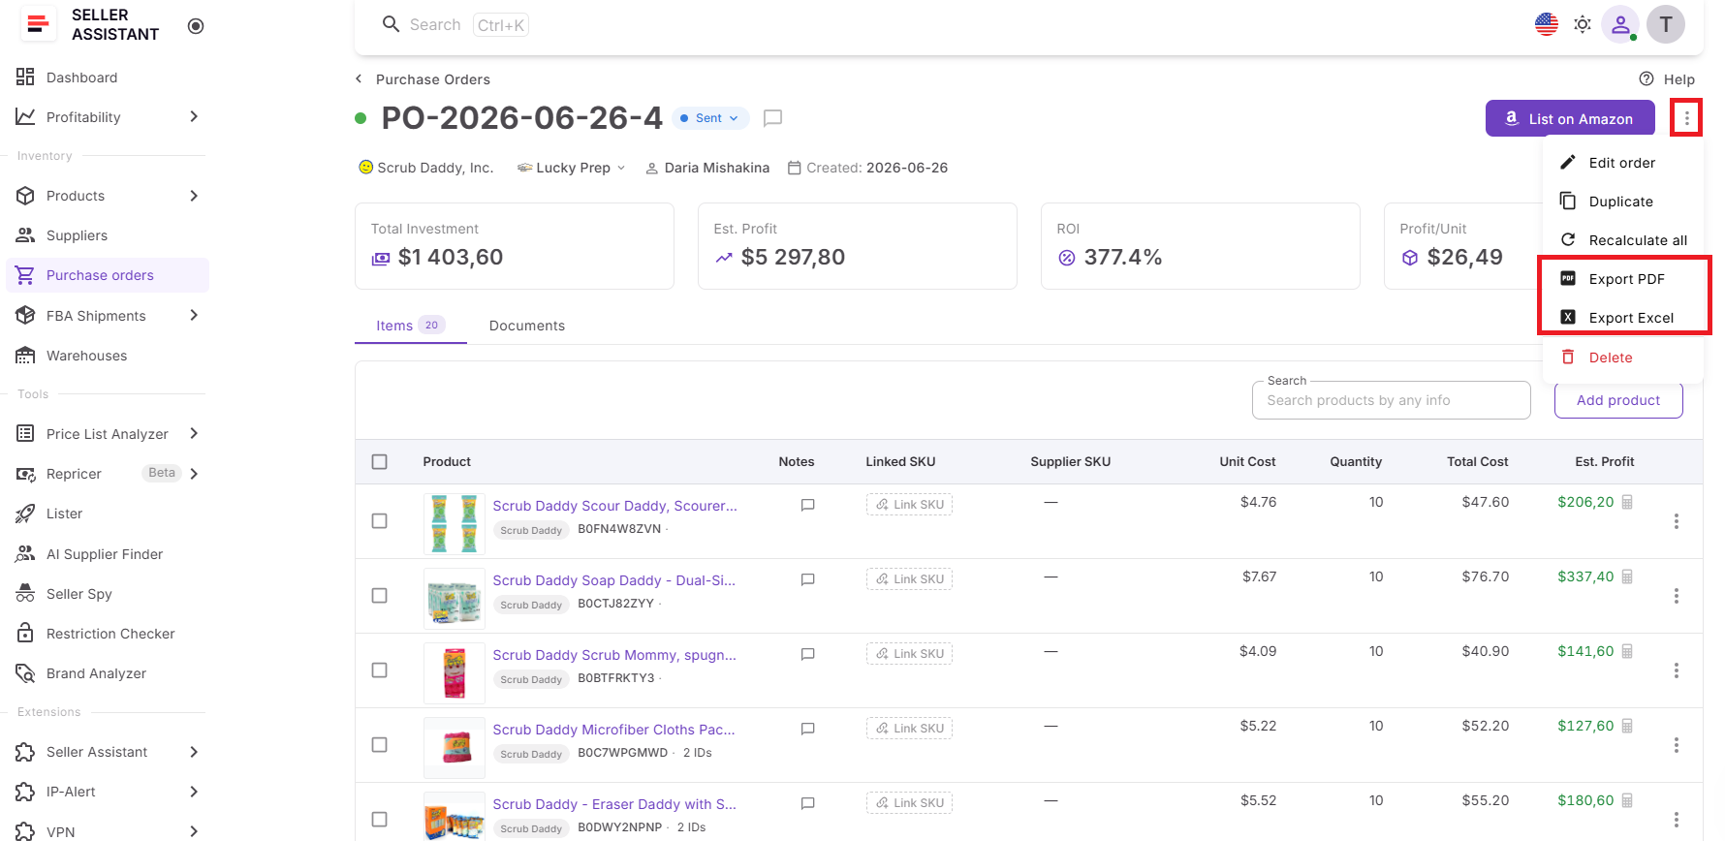Image resolution: width=1725 pixels, height=841 pixels.
Task: Click Link SKU for Scour Daddy row
Action: [x=909, y=505]
